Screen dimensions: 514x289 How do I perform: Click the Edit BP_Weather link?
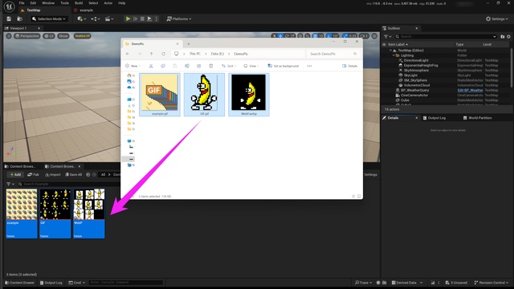(x=470, y=90)
